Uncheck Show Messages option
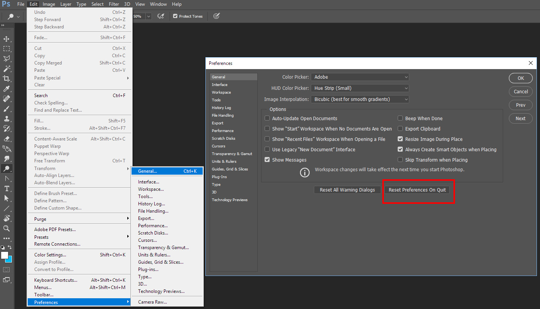 point(267,159)
